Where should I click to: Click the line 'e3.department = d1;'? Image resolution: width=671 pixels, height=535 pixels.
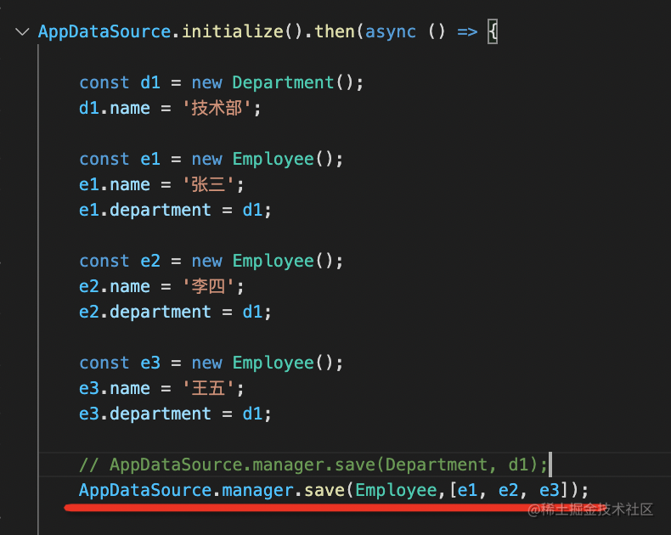[175, 414]
